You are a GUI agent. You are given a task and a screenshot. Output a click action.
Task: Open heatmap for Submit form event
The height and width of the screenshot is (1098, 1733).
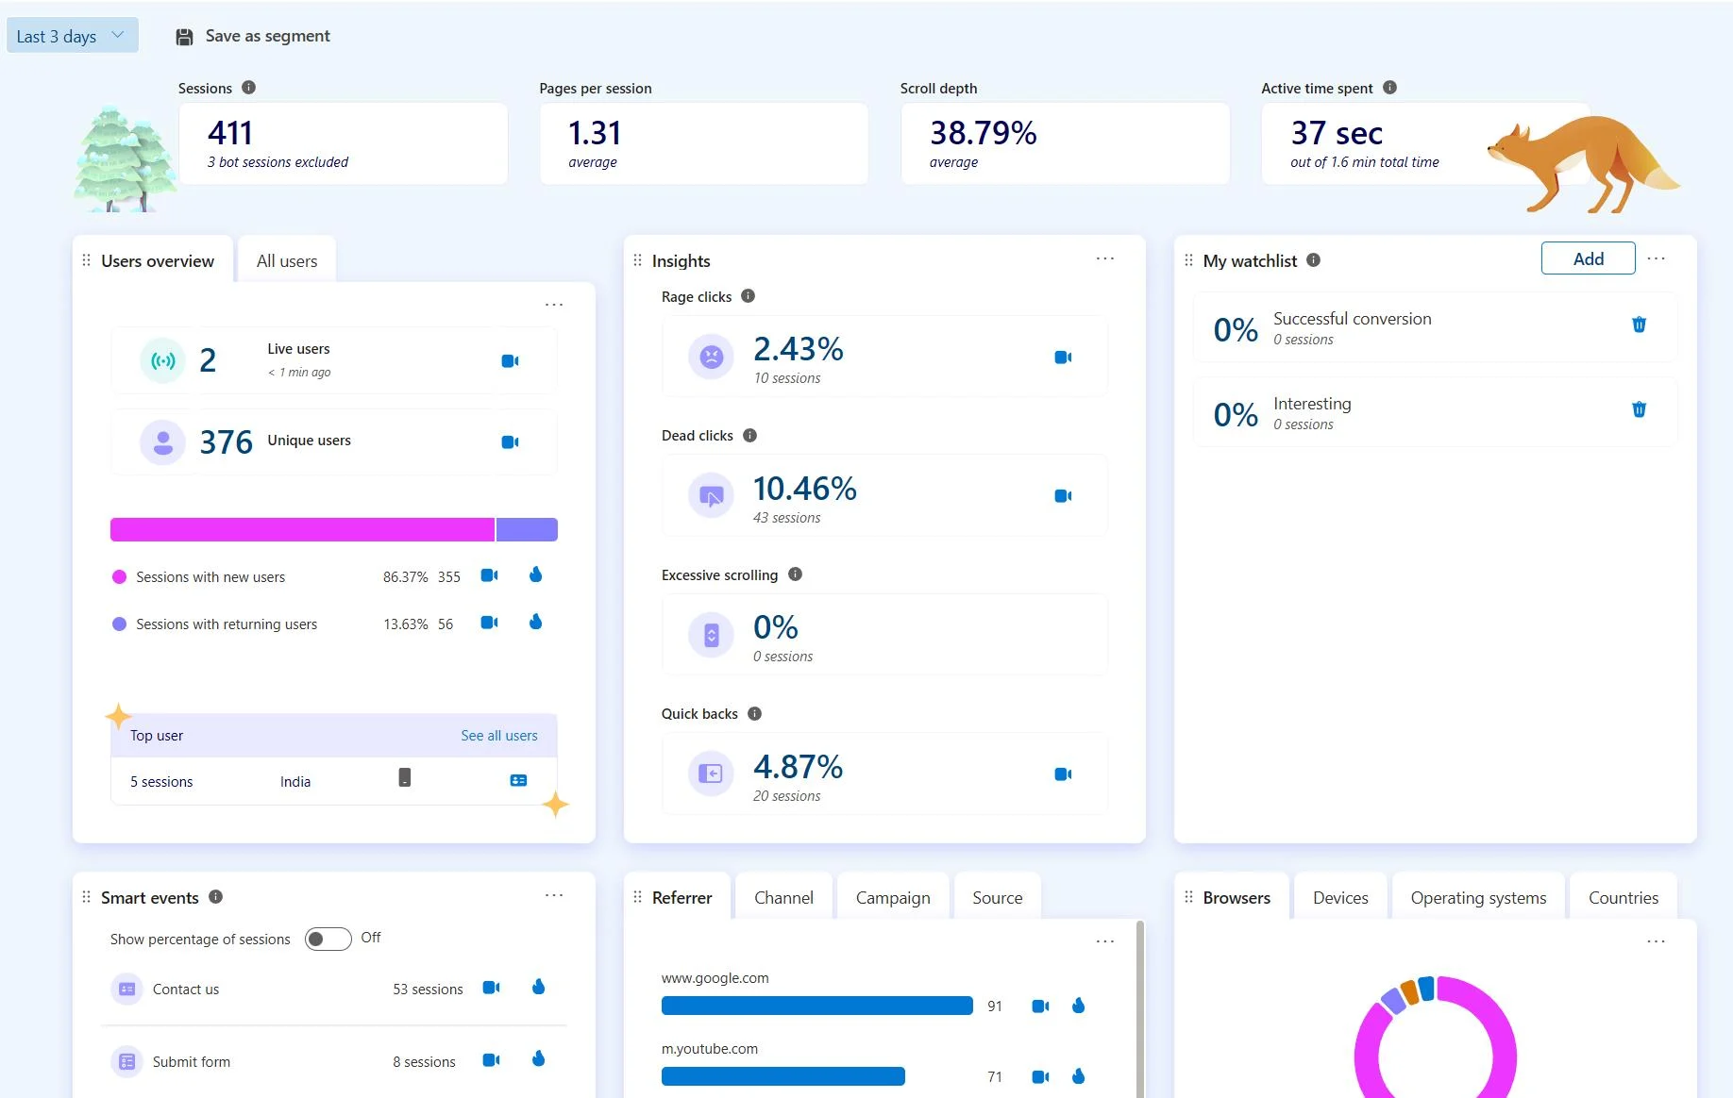click(538, 1058)
